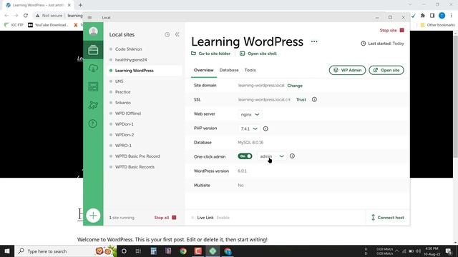
Task: Open the user avatar in Local sidebar
Action: click(93, 31)
